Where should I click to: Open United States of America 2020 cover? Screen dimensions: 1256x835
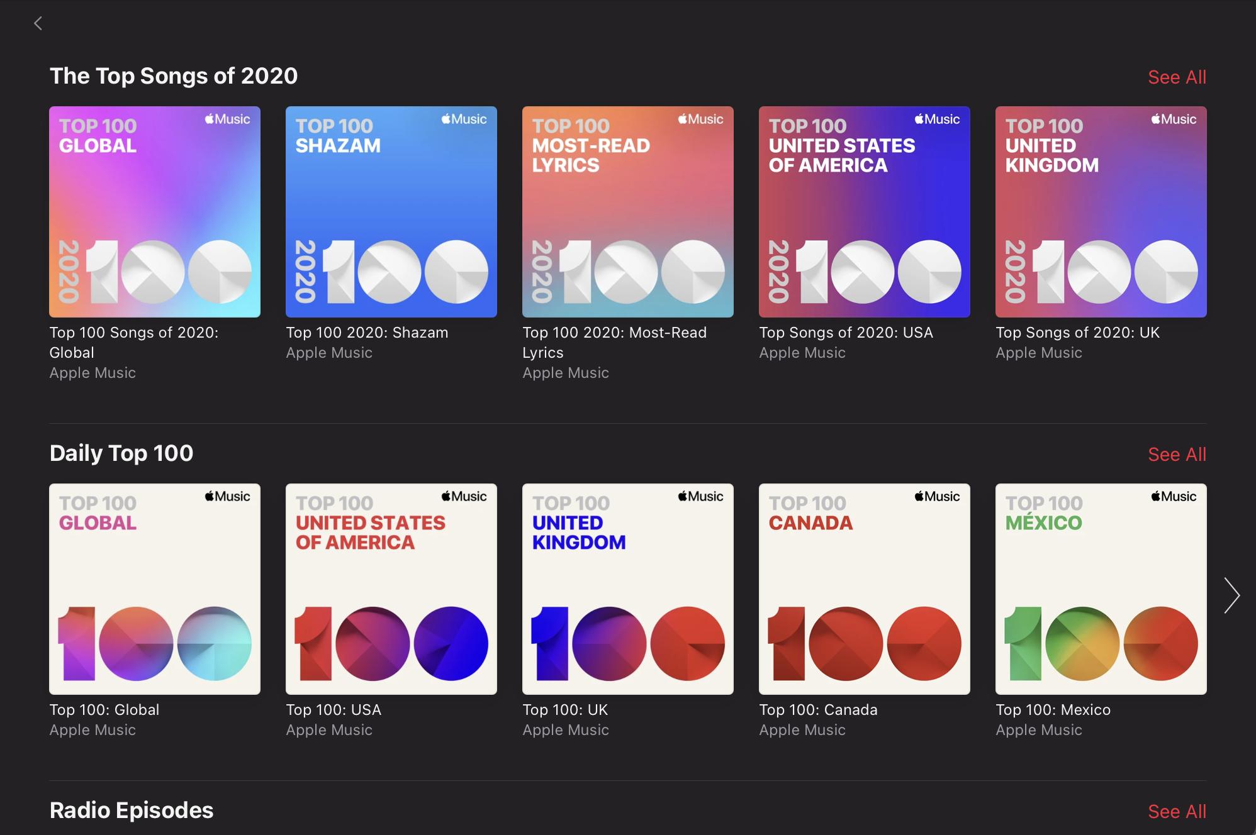[x=865, y=212]
